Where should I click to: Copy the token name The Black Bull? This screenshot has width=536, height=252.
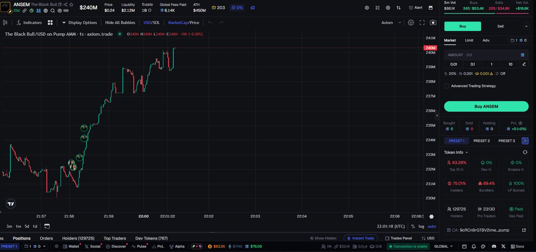pos(60,4)
